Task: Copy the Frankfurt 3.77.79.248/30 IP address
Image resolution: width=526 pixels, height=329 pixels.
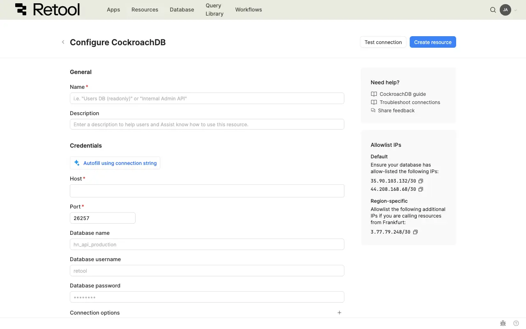Action: (415, 232)
